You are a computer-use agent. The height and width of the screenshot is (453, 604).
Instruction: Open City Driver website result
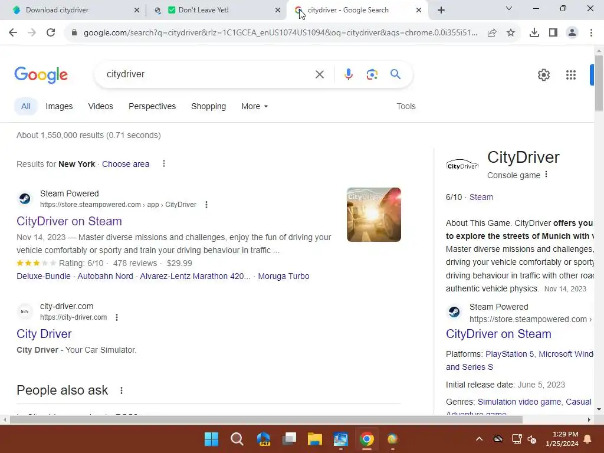[x=44, y=334]
